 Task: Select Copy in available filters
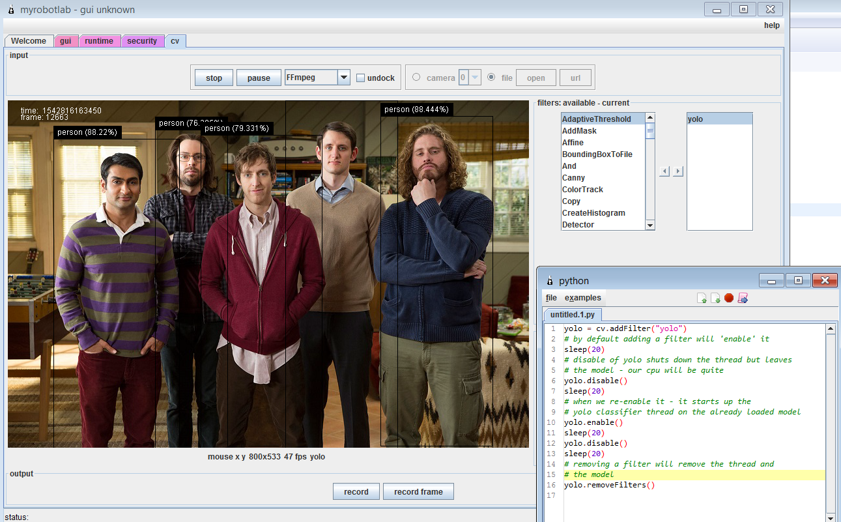pyautogui.click(x=603, y=201)
